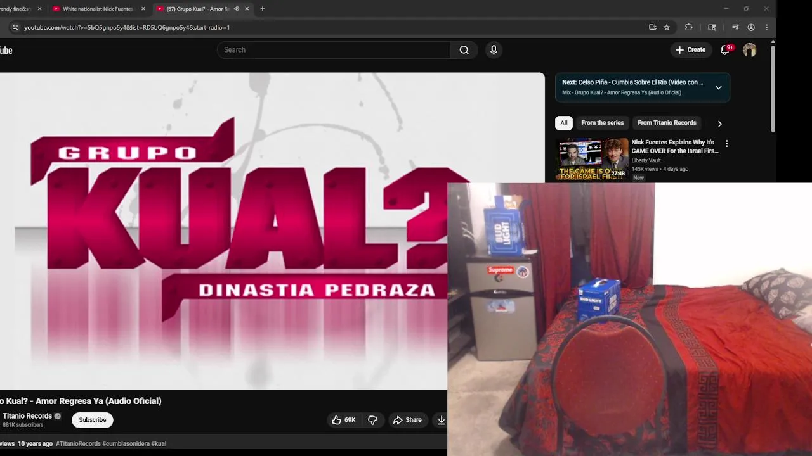Open YouTube notifications bell
The height and width of the screenshot is (456, 812).
(x=725, y=50)
